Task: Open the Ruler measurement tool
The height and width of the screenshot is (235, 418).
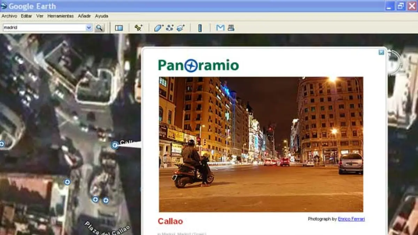Action: [x=200, y=28]
